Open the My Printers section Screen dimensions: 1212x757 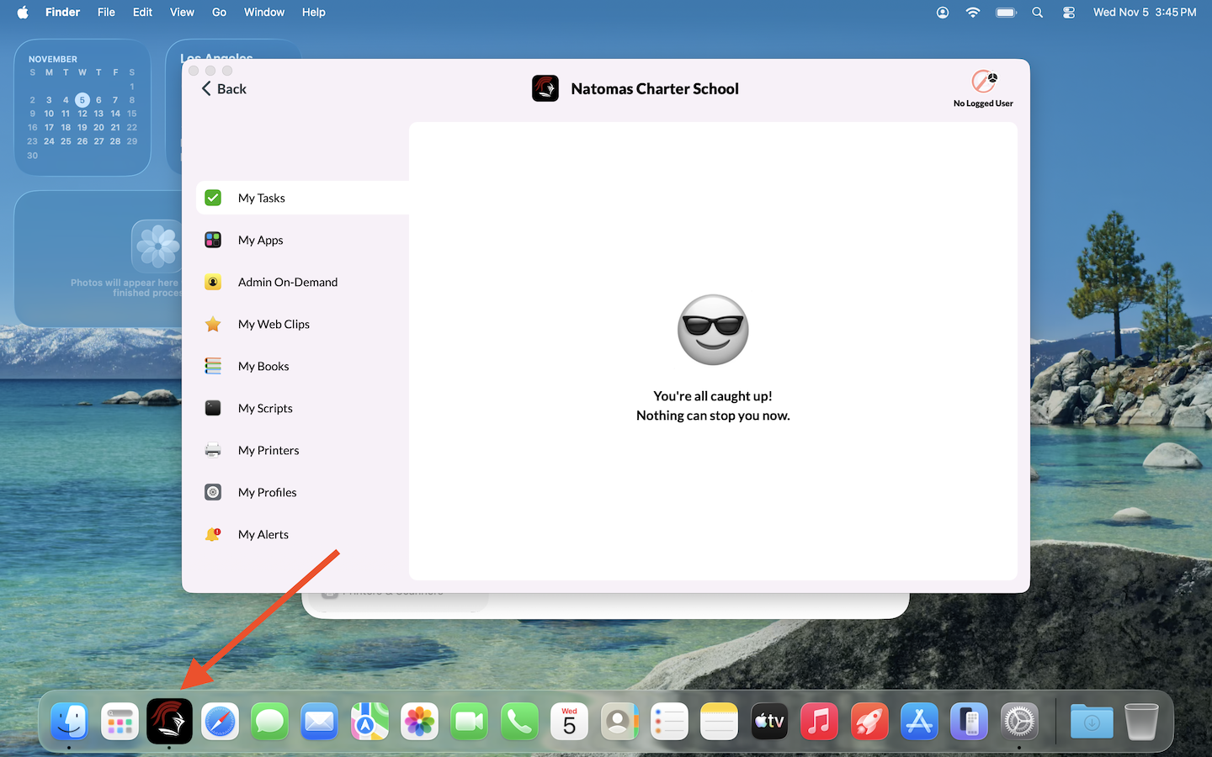(x=268, y=450)
